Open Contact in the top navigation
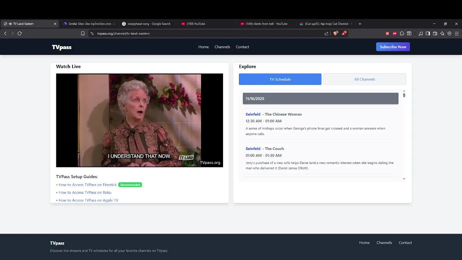Screen dimensions: 462x260 coord(243,47)
